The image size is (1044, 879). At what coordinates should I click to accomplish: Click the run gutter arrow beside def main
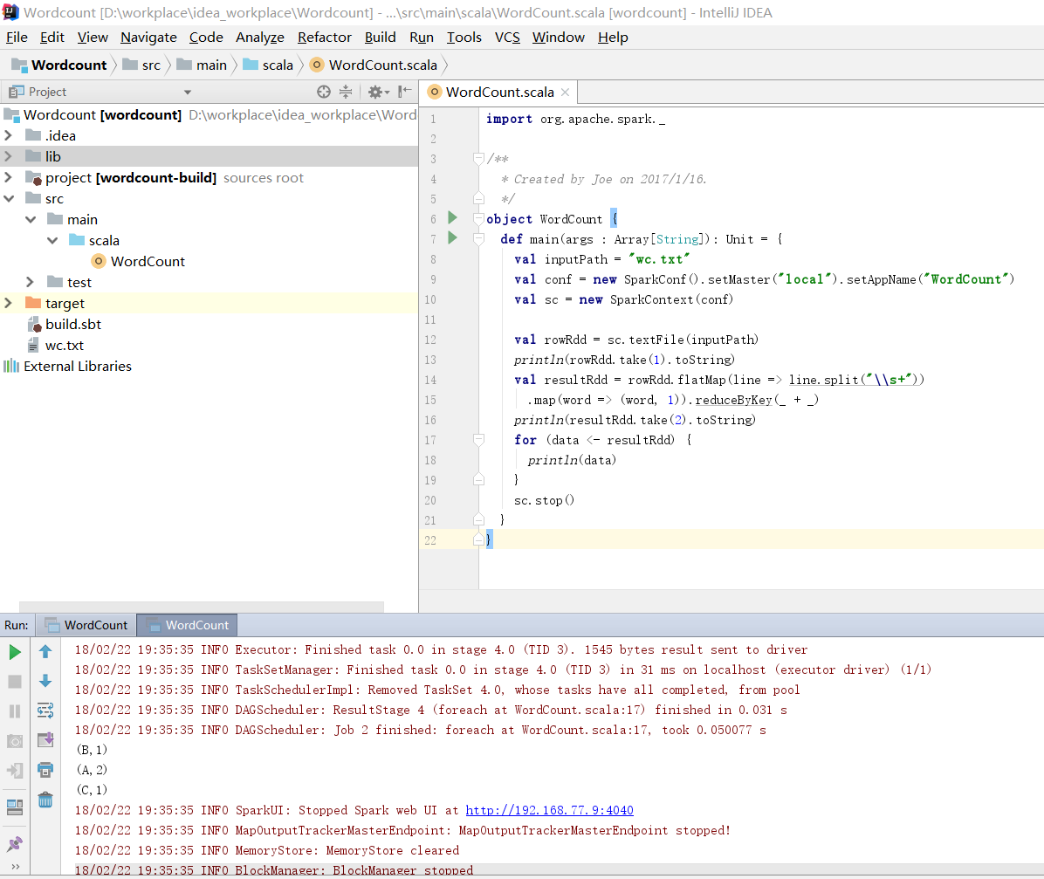[x=453, y=237]
